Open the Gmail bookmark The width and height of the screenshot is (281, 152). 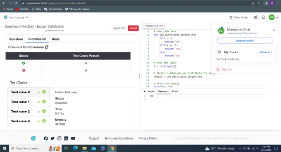click(x=8, y=9)
